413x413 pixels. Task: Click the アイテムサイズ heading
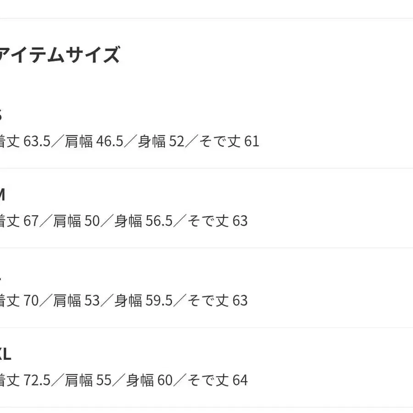tap(60, 56)
